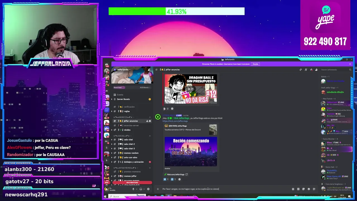Viewport: 357px width, 201px height.
Task: Click NEW MENTIONS red bar
Action: [132, 183]
